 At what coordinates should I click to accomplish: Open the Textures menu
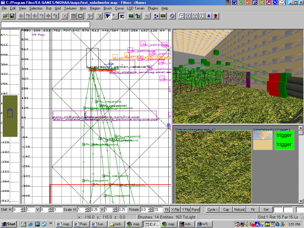point(70,8)
